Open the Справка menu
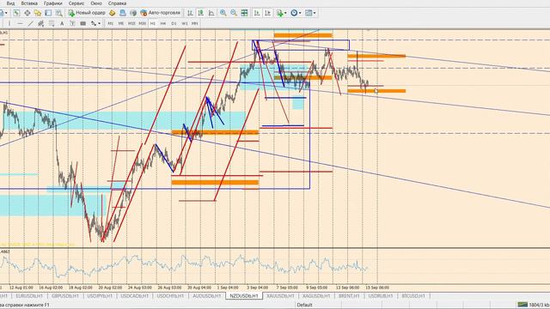 pos(117,3)
